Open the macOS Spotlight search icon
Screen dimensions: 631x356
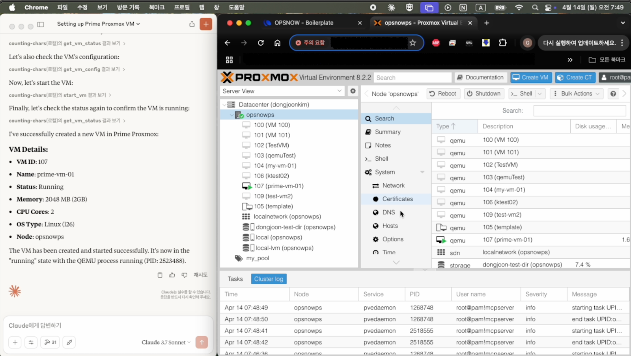click(535, 7)
